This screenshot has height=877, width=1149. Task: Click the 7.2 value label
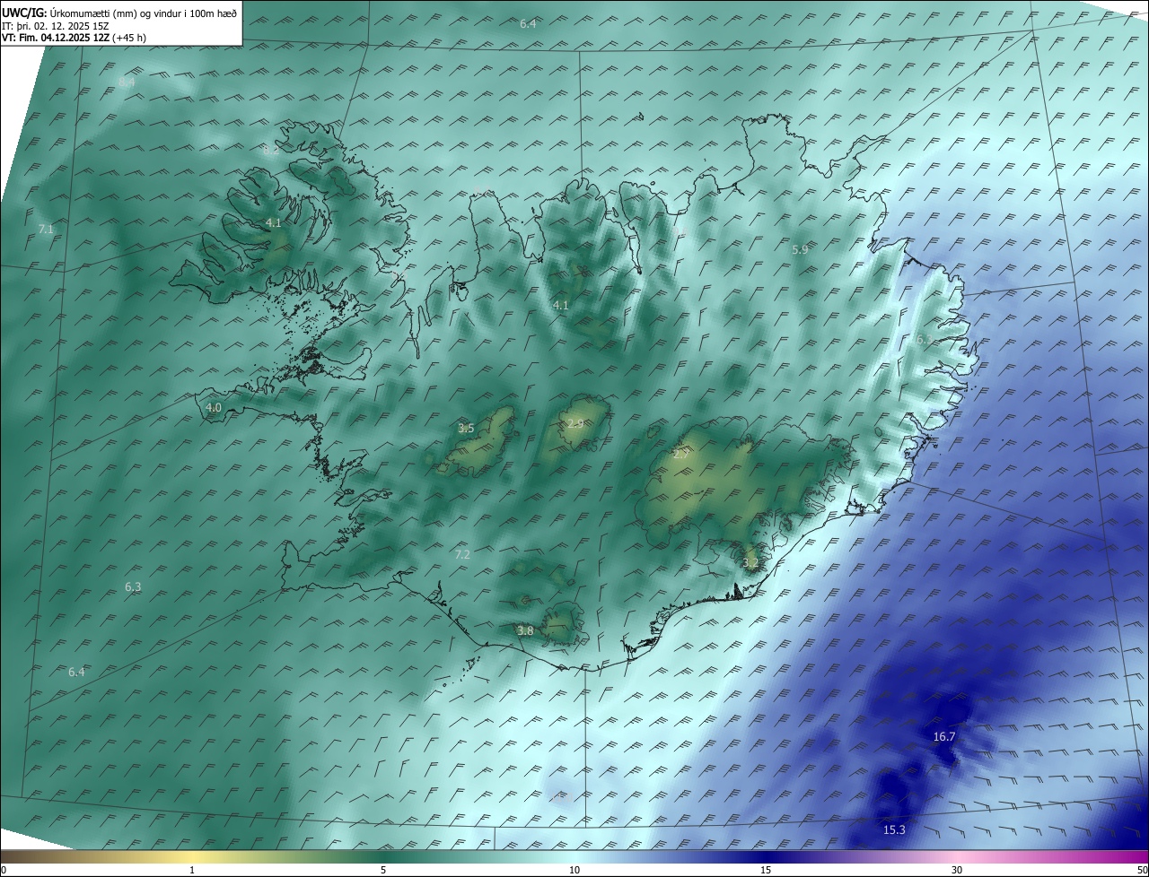tap(462, 554)
